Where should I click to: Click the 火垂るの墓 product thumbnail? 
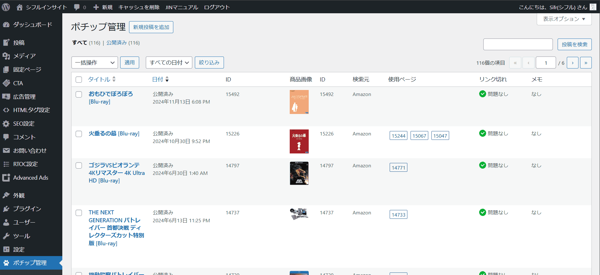point(299,141)
